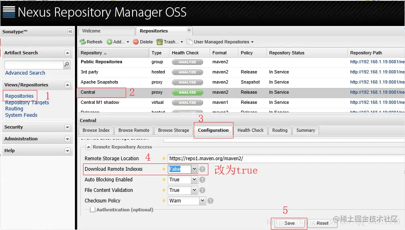405x230 pixels.
Task: Click the Remote Storage Location field
Action: coord(286,159)
